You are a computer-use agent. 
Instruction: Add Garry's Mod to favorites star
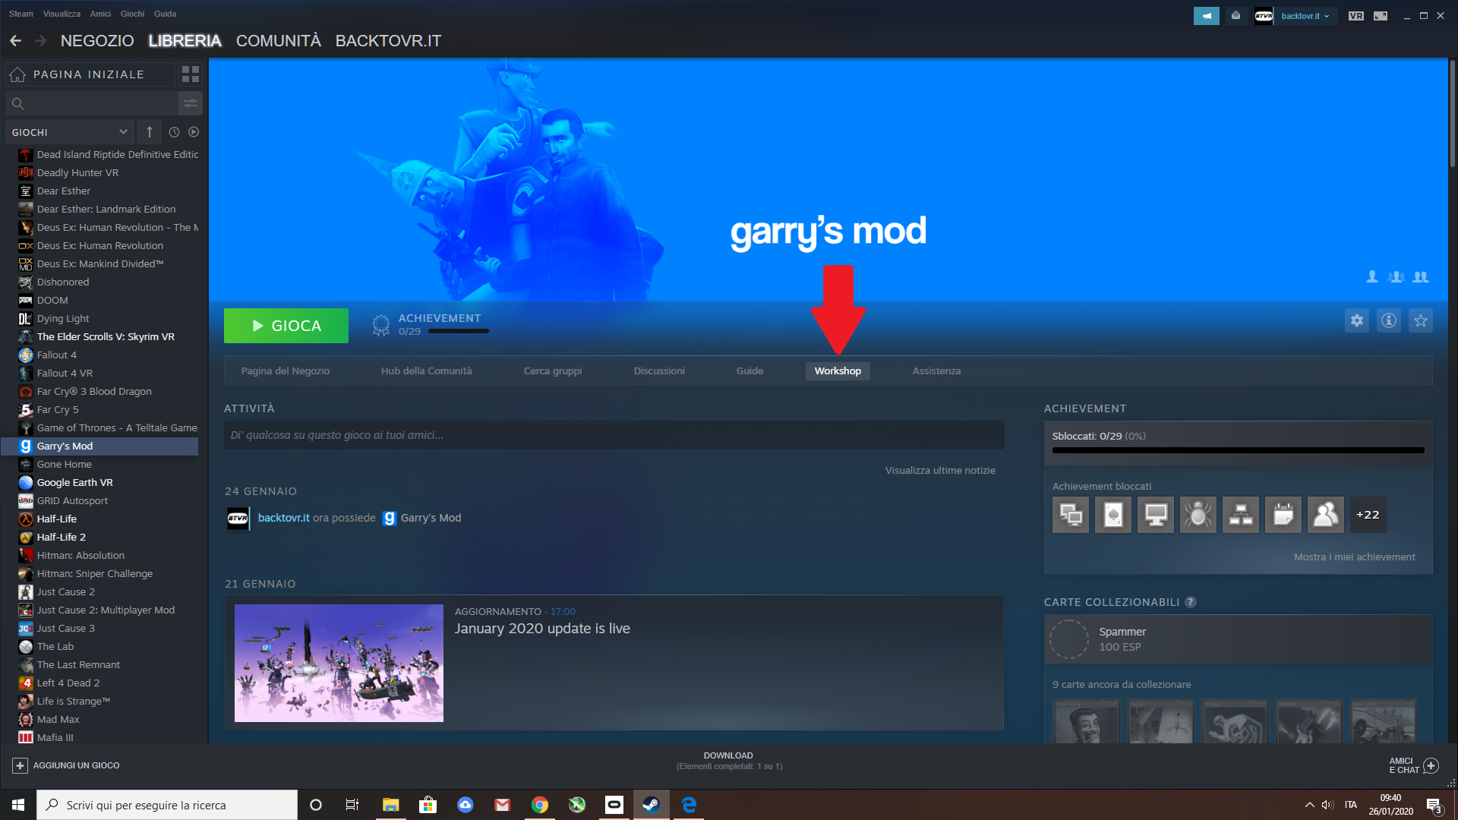1421,320
